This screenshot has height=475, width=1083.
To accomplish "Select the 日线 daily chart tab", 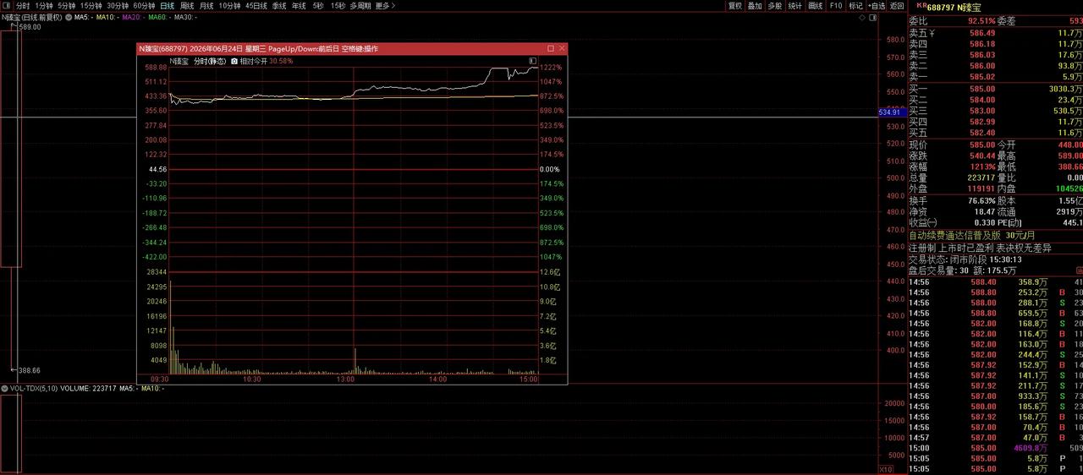I will [168, 5].
